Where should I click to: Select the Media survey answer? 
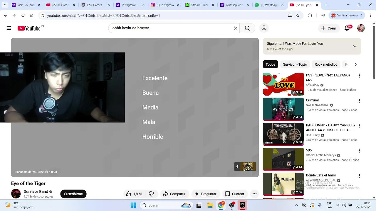[x=150, y=107]
